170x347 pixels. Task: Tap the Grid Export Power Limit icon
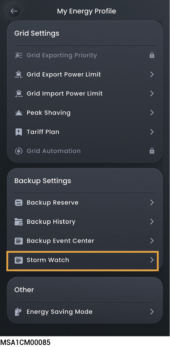(19, 75)
